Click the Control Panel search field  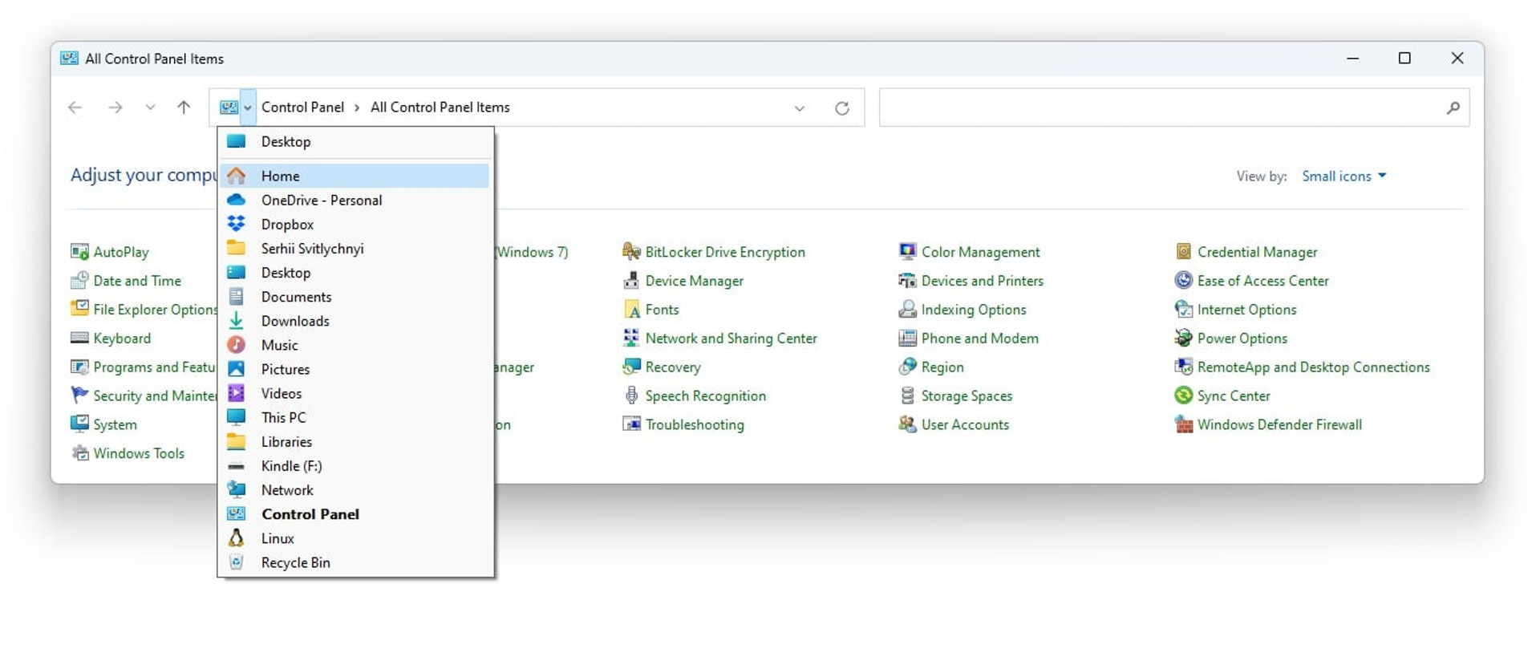coord(1174,107)
